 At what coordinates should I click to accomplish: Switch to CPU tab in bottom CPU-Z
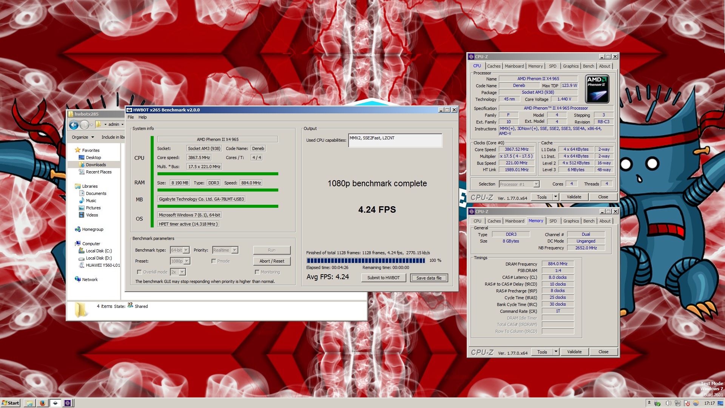click(x=477, y=221)
